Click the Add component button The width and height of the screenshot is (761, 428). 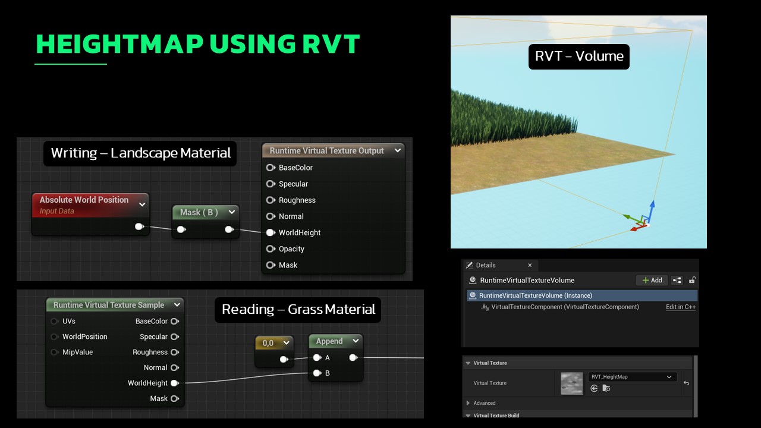tap(652, 280)
